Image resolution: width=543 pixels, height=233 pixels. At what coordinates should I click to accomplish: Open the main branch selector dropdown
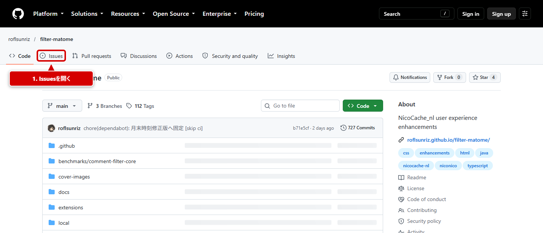(62, 106)
